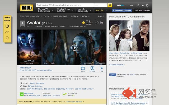This screenshot has width=169, height=105.
Task: Play the Avatar trailer
Action: tap(74, 48)
